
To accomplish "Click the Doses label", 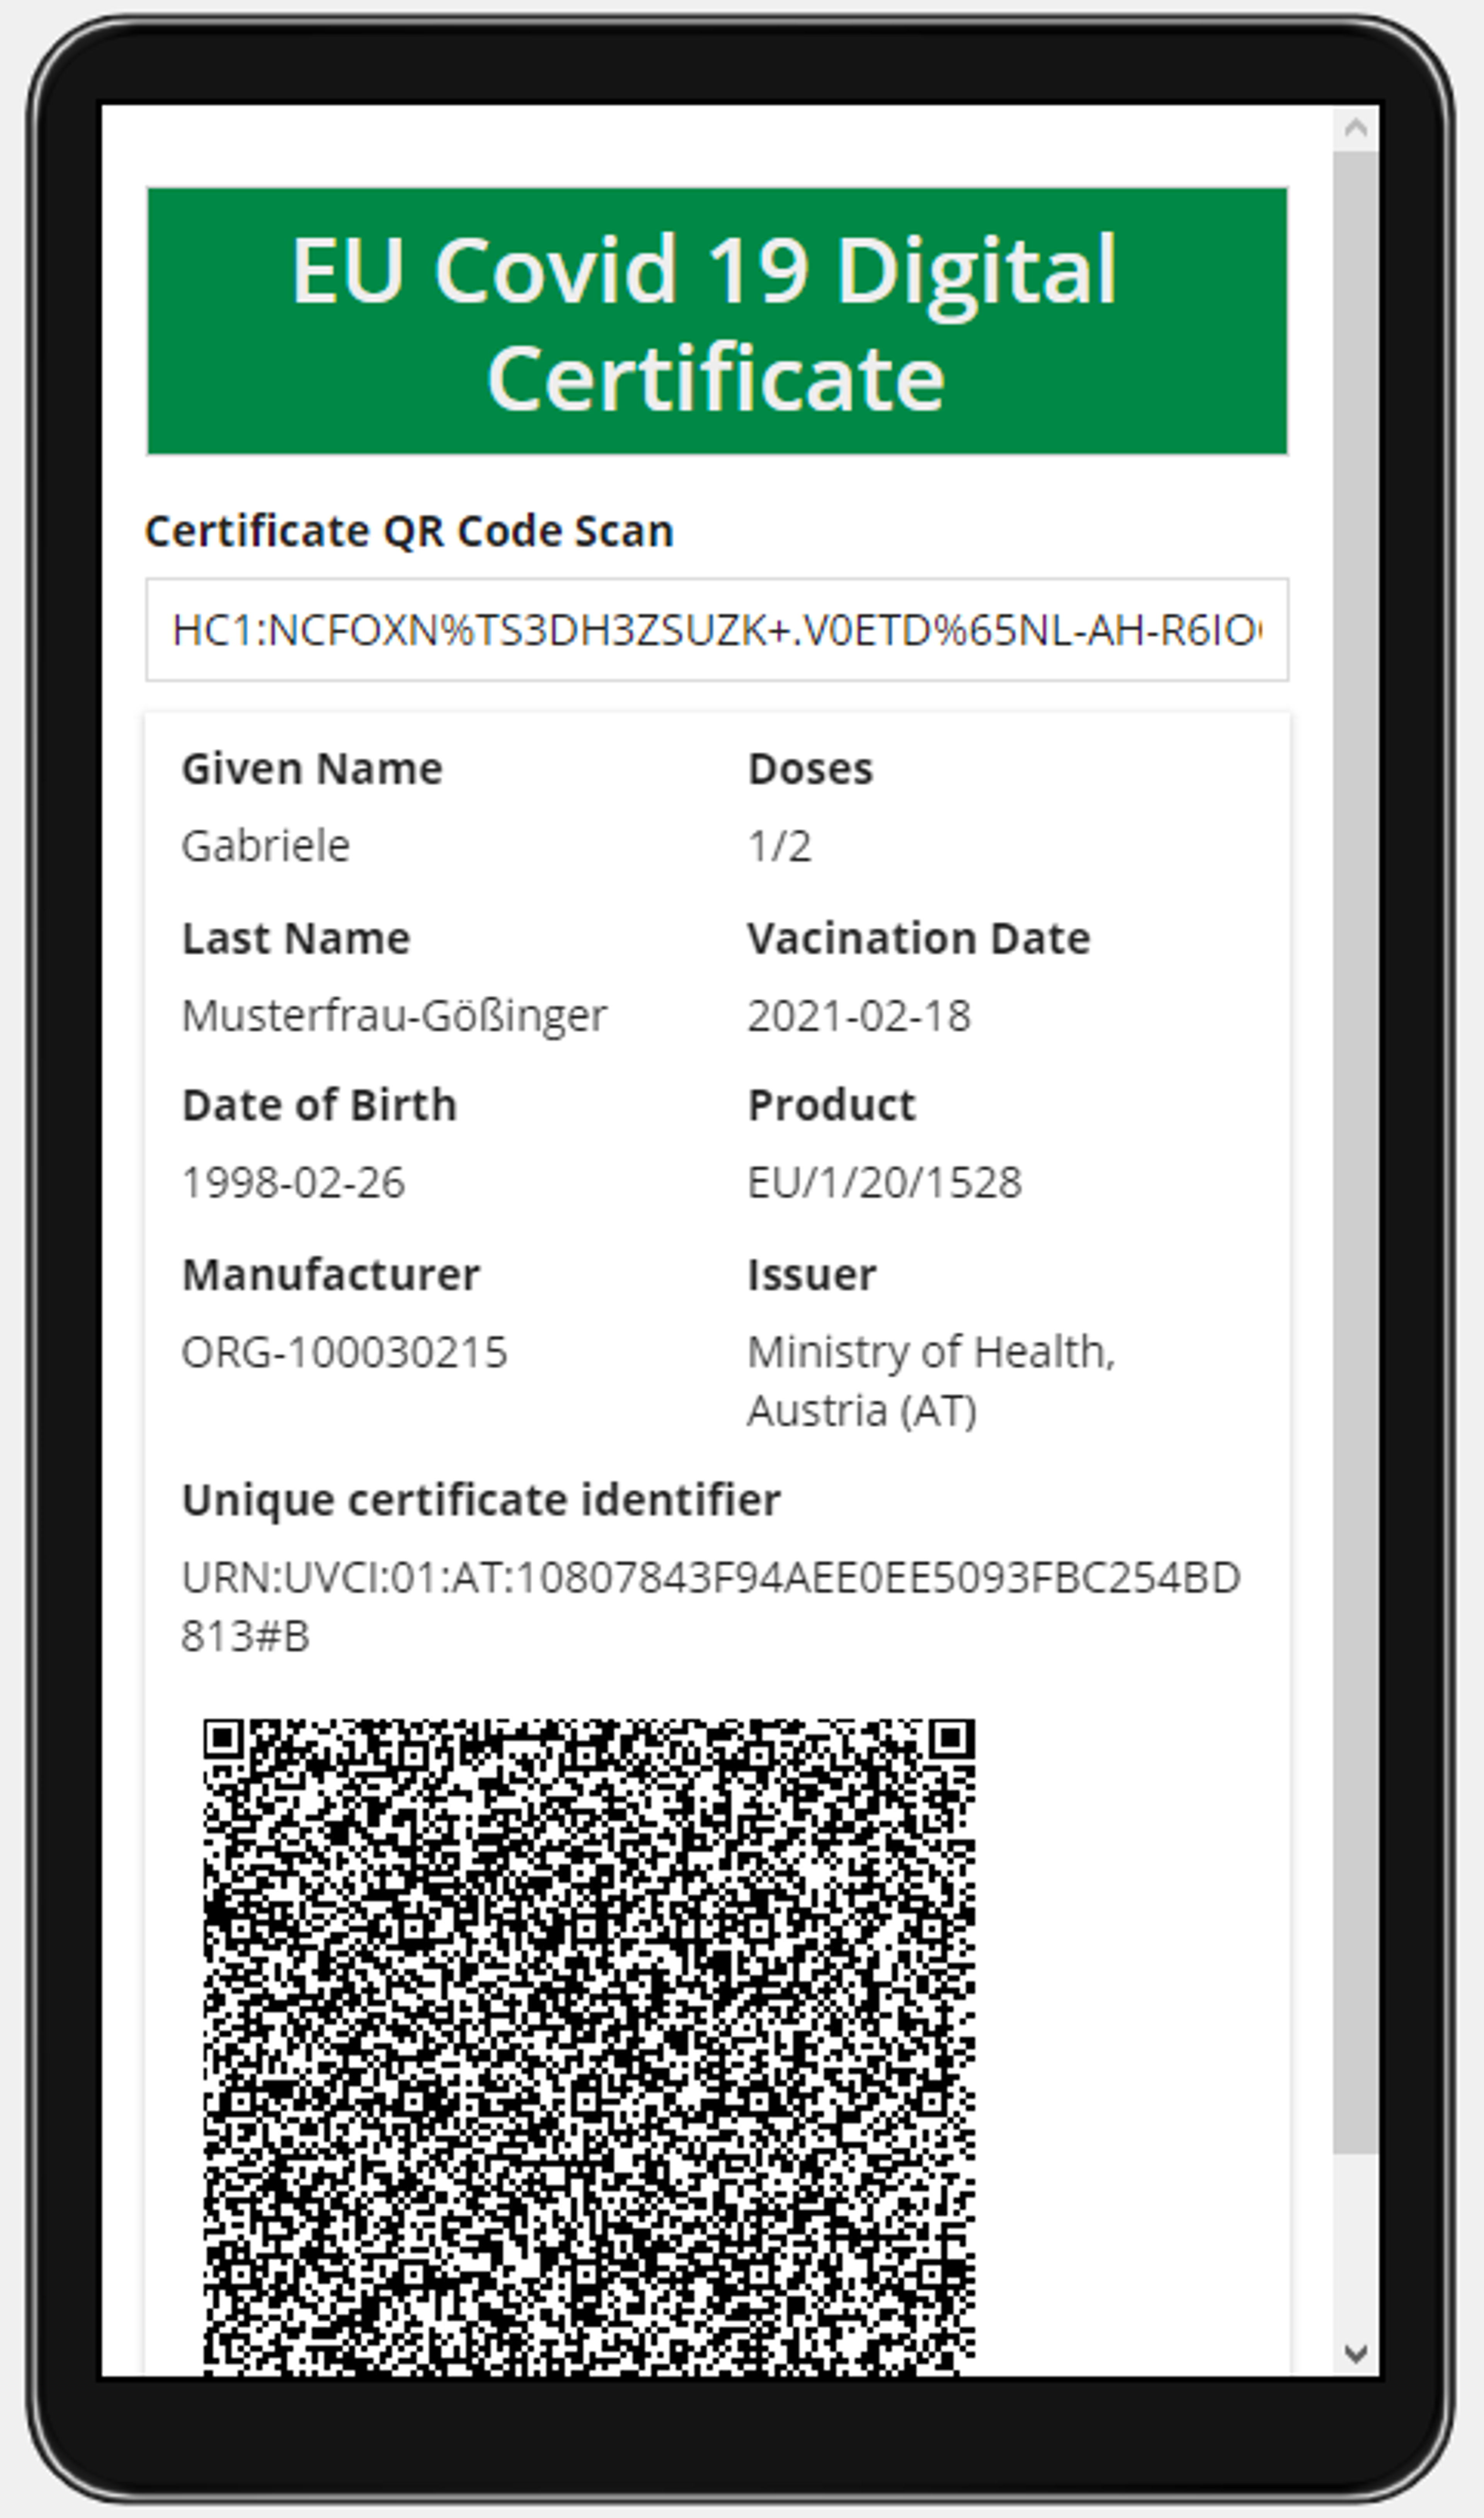I will [811, 769].
